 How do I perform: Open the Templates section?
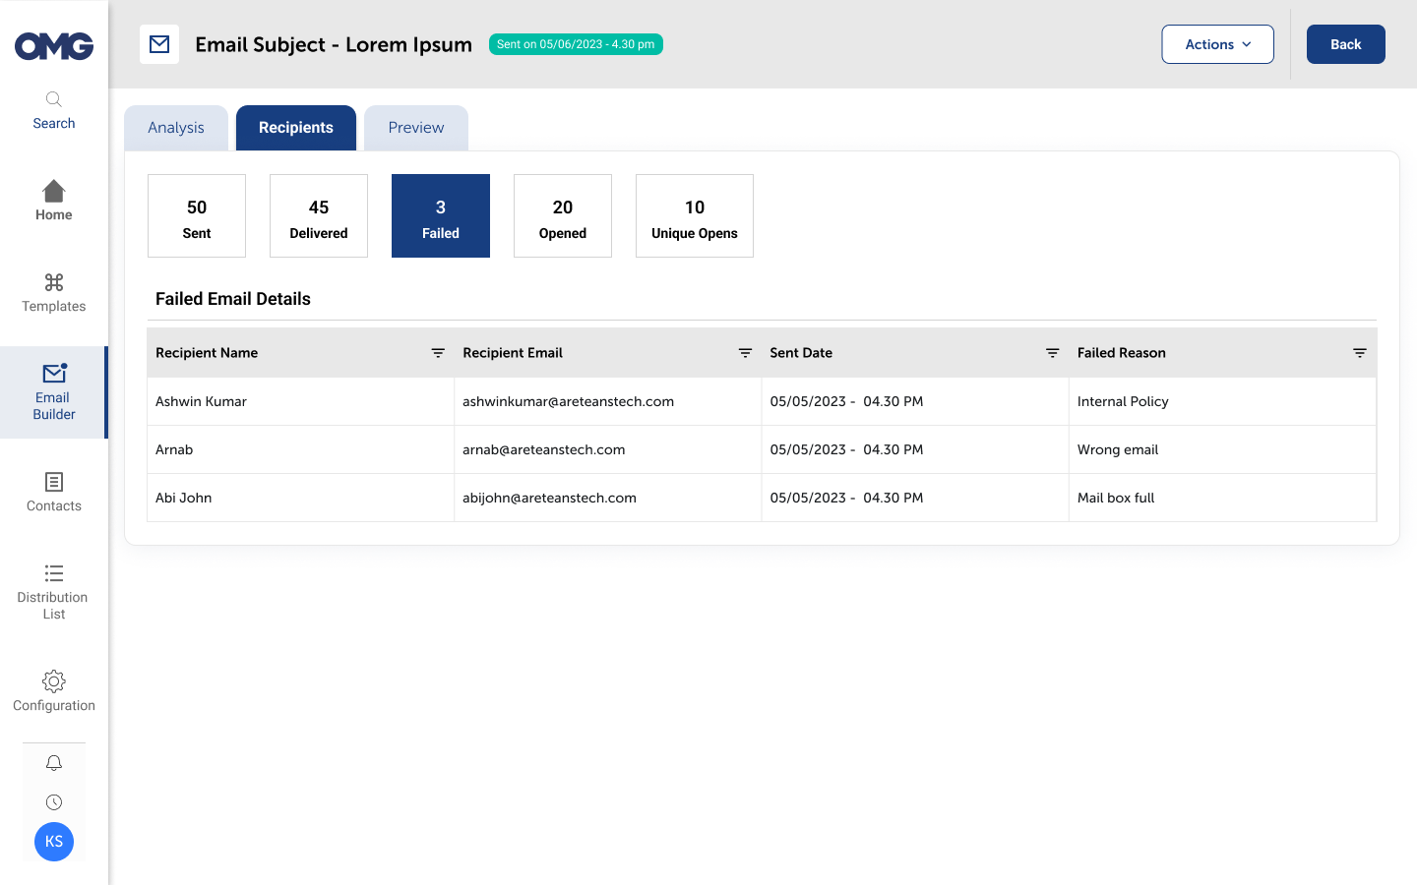[53, 293]
